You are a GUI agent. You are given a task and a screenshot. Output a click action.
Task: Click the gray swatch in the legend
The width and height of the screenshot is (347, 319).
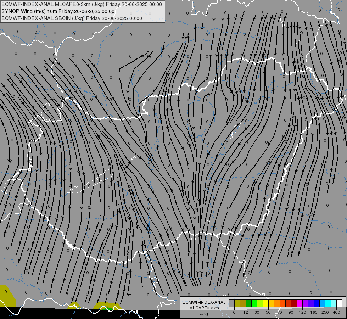coord(231,303)
